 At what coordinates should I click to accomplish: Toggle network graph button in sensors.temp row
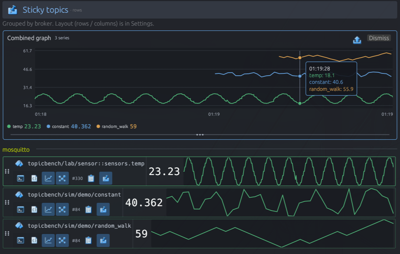tap(62, 178)
